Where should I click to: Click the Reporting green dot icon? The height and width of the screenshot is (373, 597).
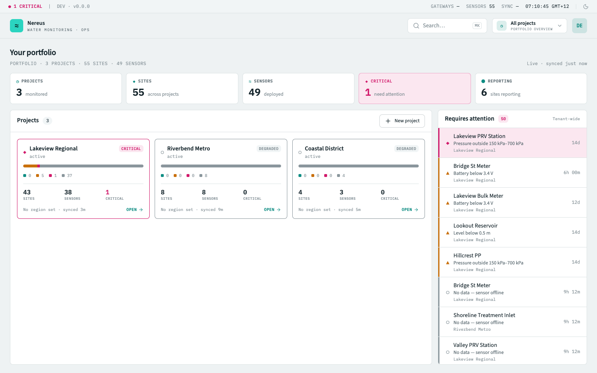pos(483,82)
